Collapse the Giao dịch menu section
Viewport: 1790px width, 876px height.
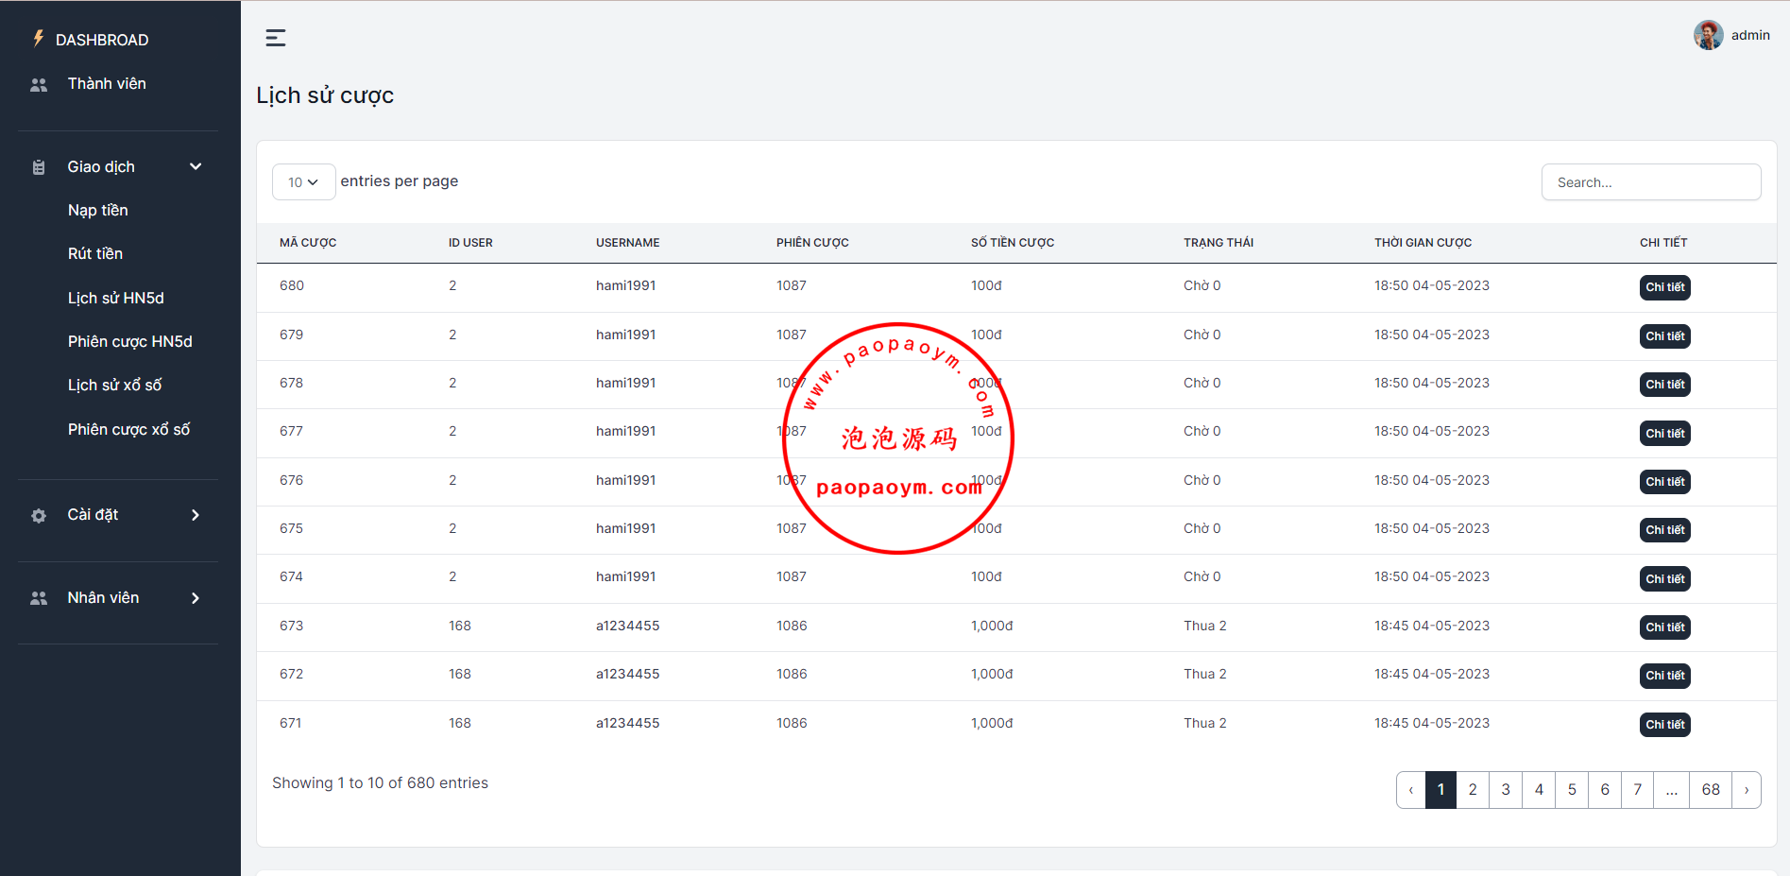(x=196, y=167)
